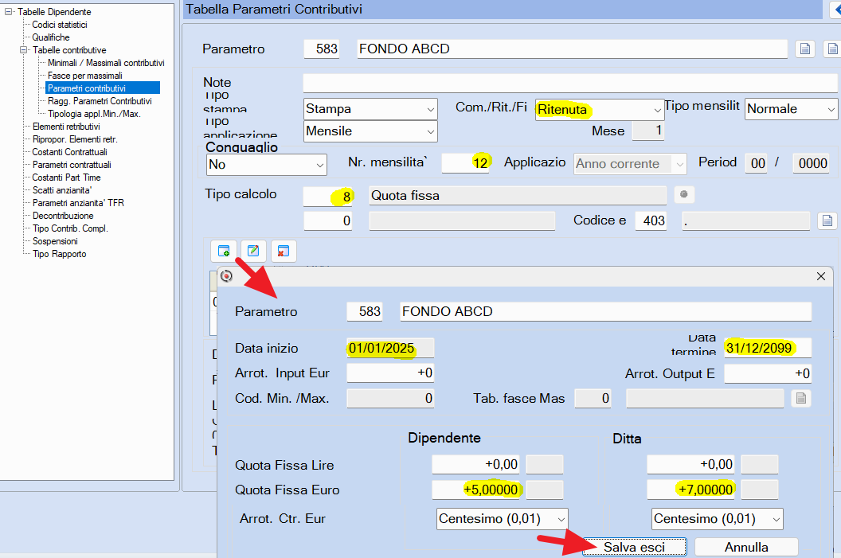The image size is (841, 558).
Task: Select Tipo Rapporto in the tree
Action: tap(60, 254)
